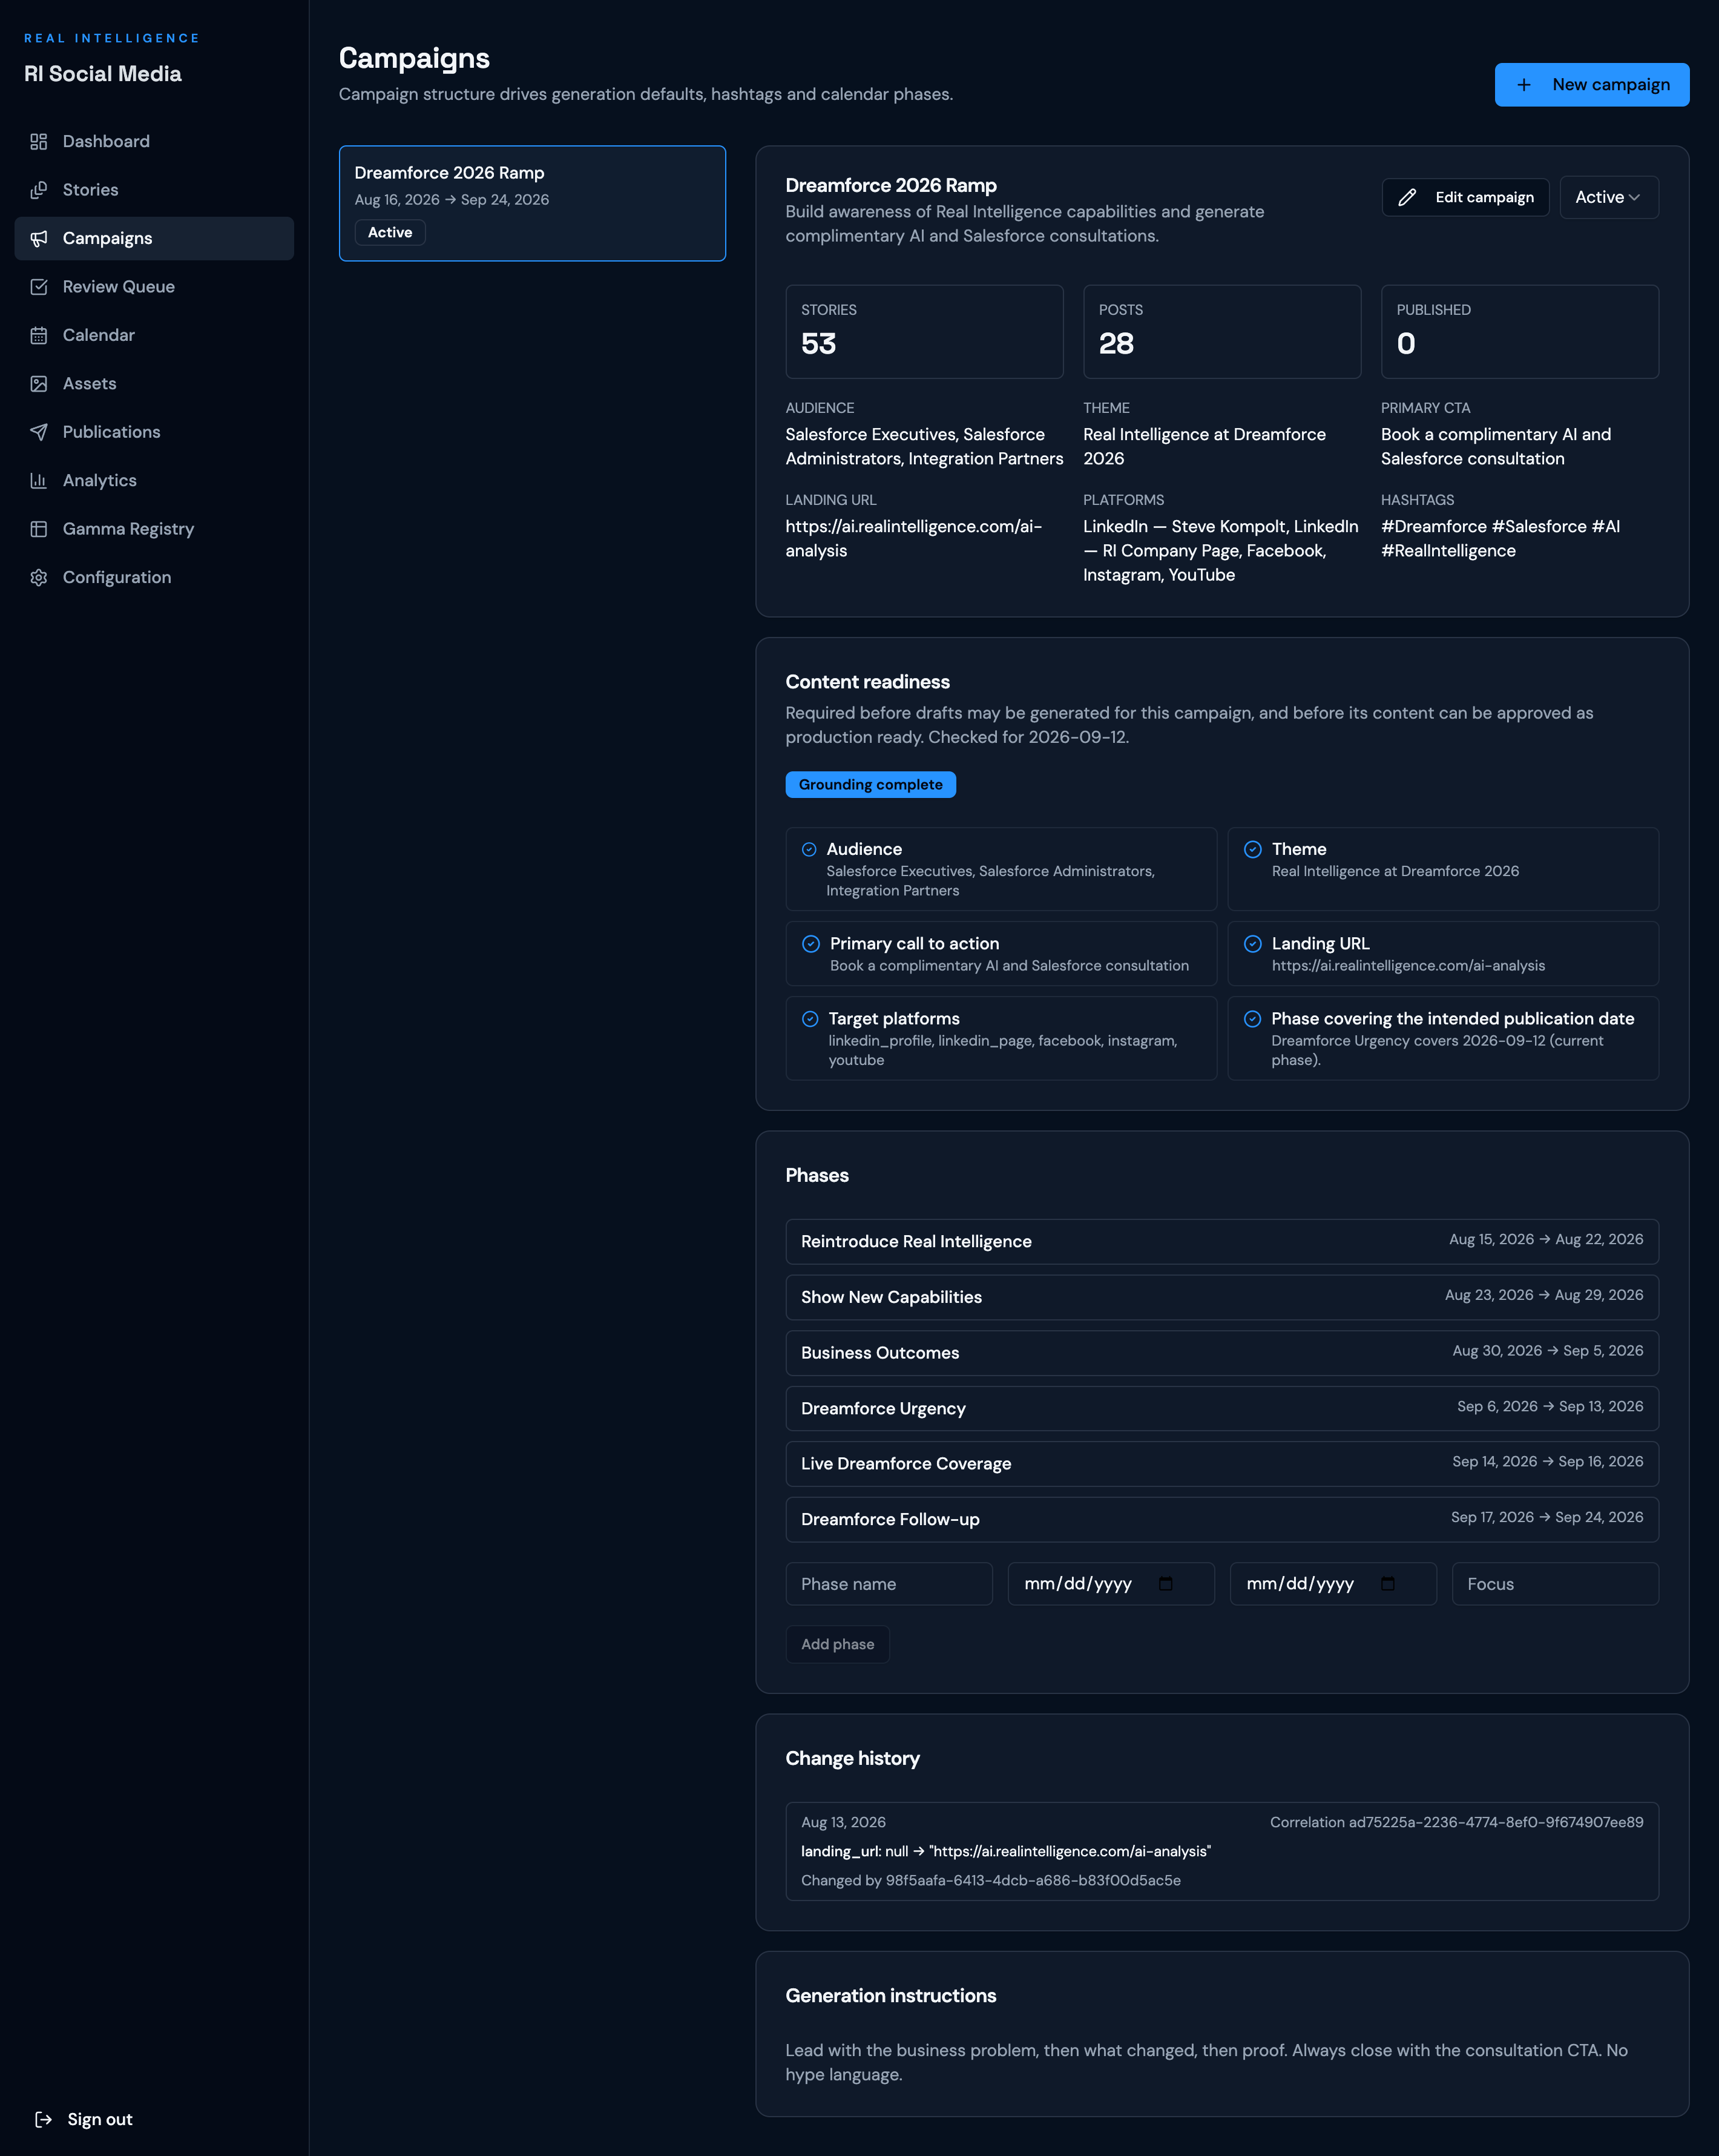Click the Add phase button
1719x2156 pixels.
[x=837, y=1644]
